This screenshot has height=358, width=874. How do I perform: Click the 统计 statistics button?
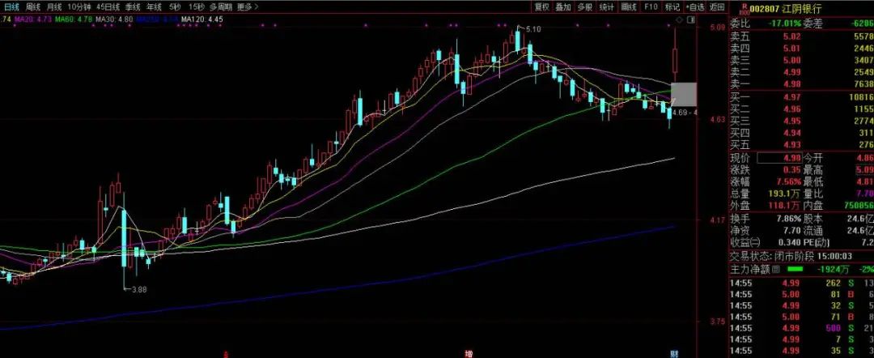coord(606,7)
